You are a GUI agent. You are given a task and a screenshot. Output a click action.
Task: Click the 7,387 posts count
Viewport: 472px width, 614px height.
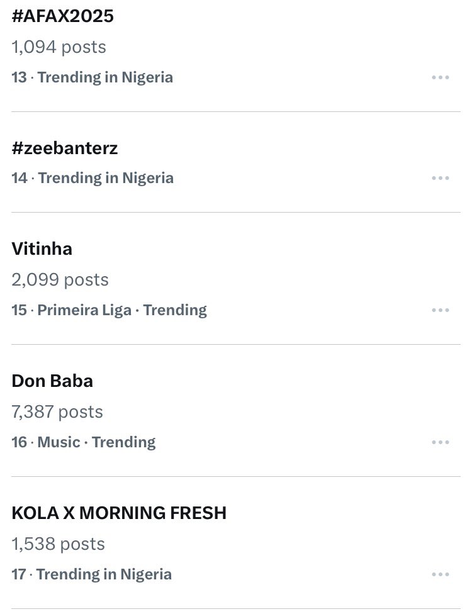pos(57,412)
